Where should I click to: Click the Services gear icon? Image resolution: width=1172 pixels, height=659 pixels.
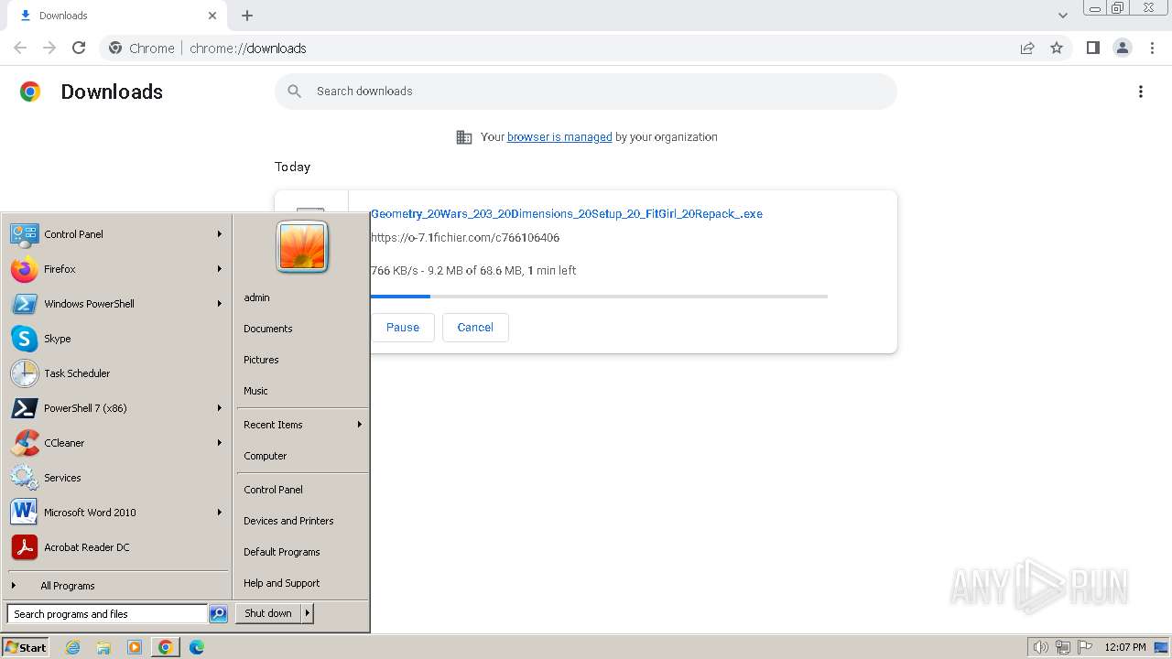(x=25, y=478)
